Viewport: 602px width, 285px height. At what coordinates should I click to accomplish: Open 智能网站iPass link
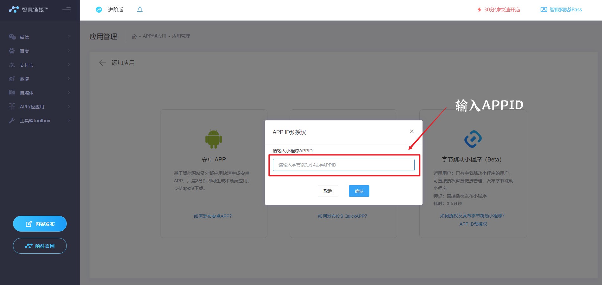(x=566, y=10)
